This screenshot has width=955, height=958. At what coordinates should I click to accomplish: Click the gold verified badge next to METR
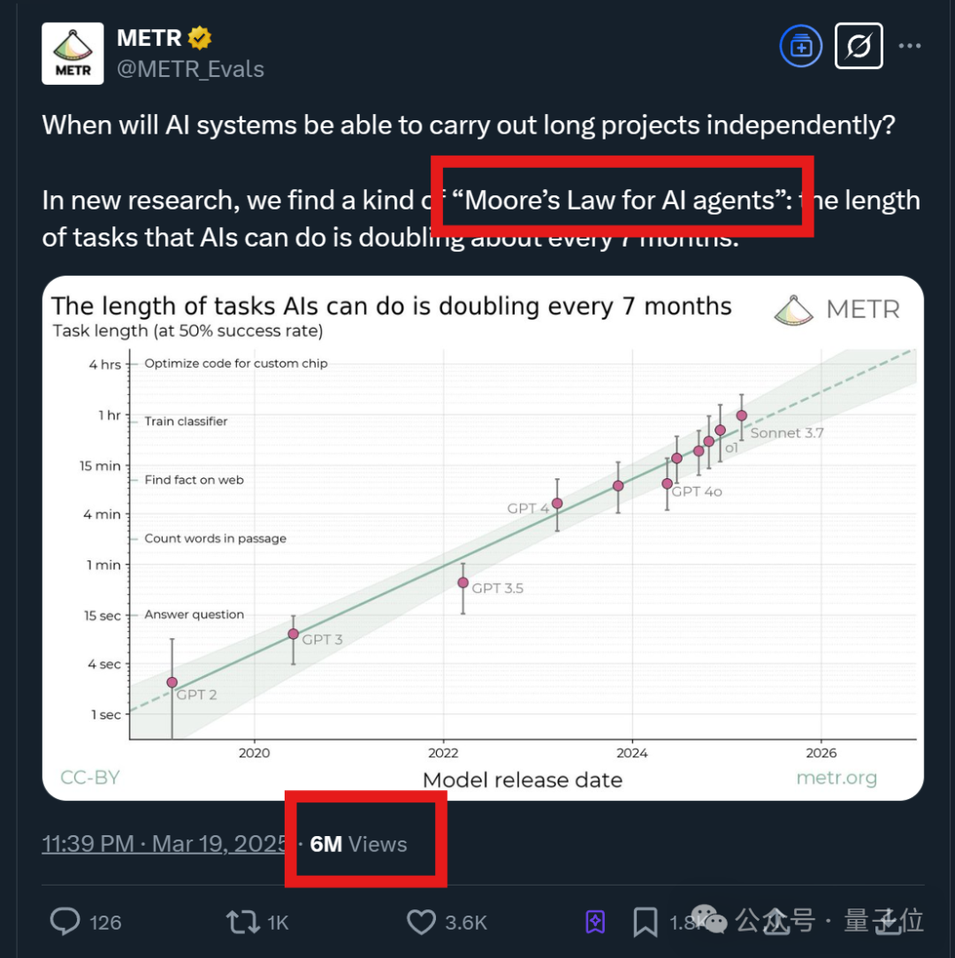click(x=199, y=38)
